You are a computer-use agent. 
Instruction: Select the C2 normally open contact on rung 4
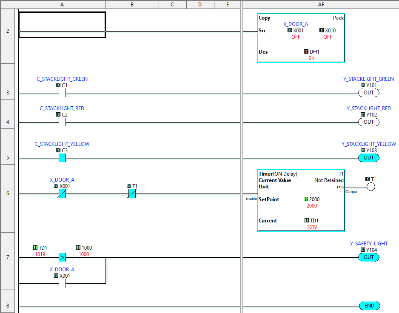point(63,122)
